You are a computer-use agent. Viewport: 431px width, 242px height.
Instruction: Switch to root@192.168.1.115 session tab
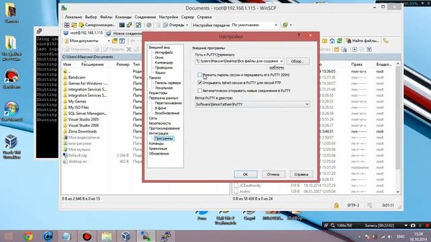tap(83, 33)
